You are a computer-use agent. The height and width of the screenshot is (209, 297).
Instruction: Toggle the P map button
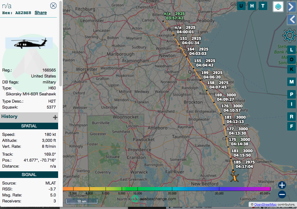coord(292,94)
